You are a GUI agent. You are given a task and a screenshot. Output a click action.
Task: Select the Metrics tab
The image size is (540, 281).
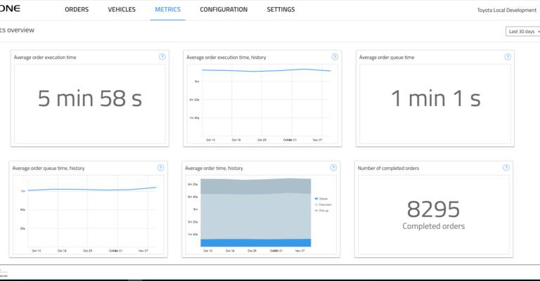click(x=168, y=10)
